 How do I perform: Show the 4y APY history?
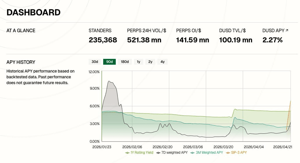[162, 62]
